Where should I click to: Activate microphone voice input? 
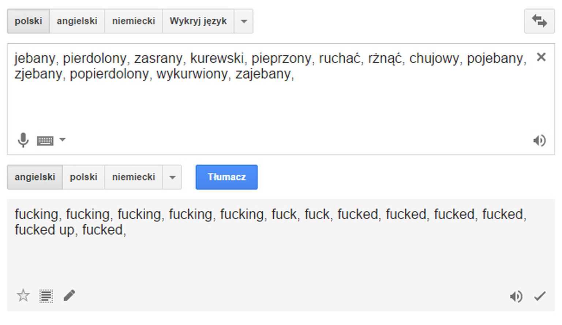[x=23, y=140]
